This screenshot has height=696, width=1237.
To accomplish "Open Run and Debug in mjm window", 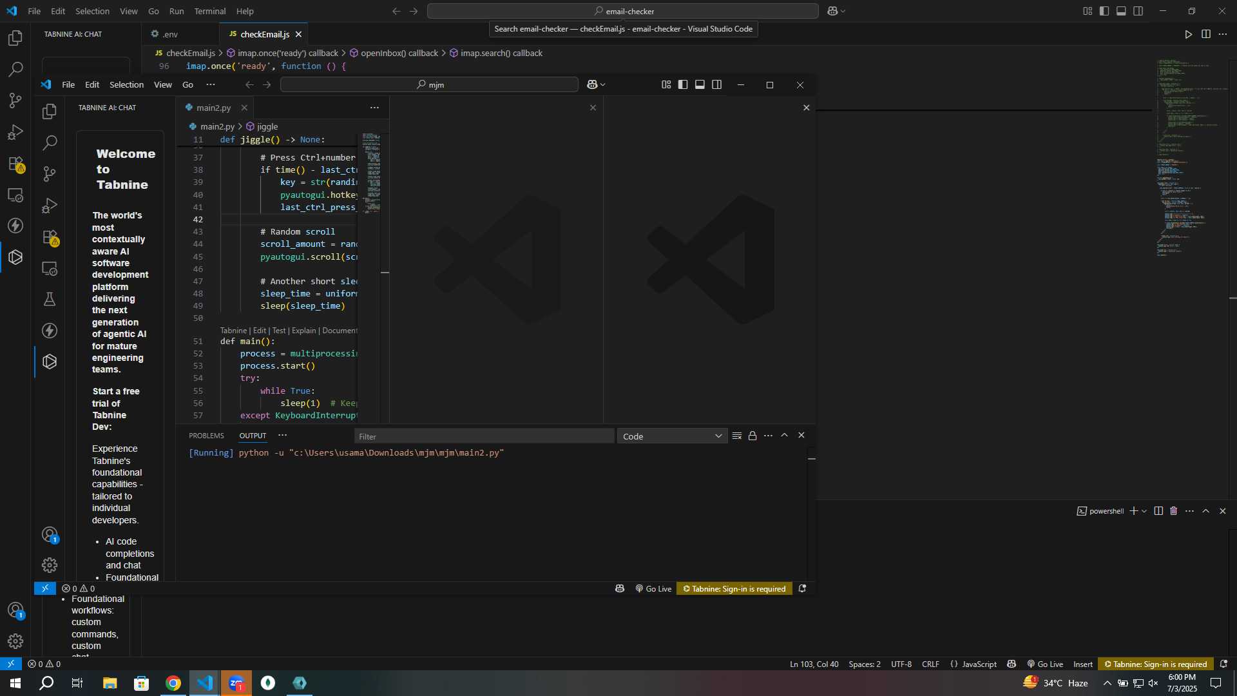I will [x=50, y=206].
